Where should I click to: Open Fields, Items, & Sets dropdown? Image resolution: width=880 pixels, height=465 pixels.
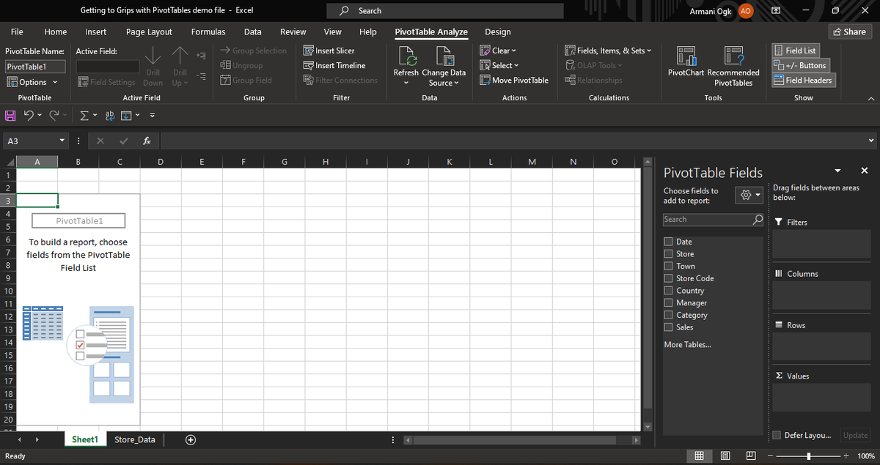point(609,51)
